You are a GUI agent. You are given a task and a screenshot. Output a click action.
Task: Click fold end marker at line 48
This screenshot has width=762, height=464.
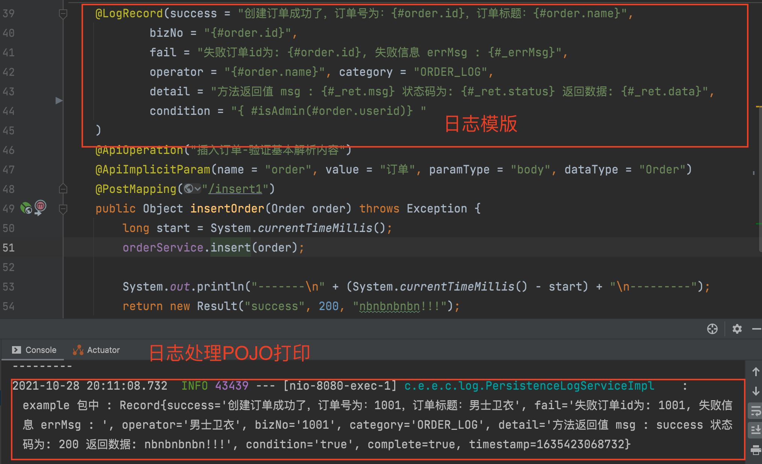(x=63, y=189)
